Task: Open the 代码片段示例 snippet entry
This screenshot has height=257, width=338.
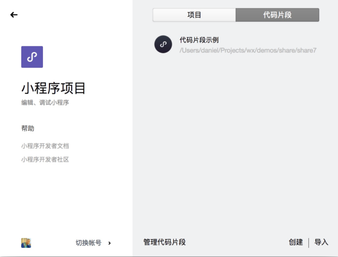Action: [x=199, y=40]
